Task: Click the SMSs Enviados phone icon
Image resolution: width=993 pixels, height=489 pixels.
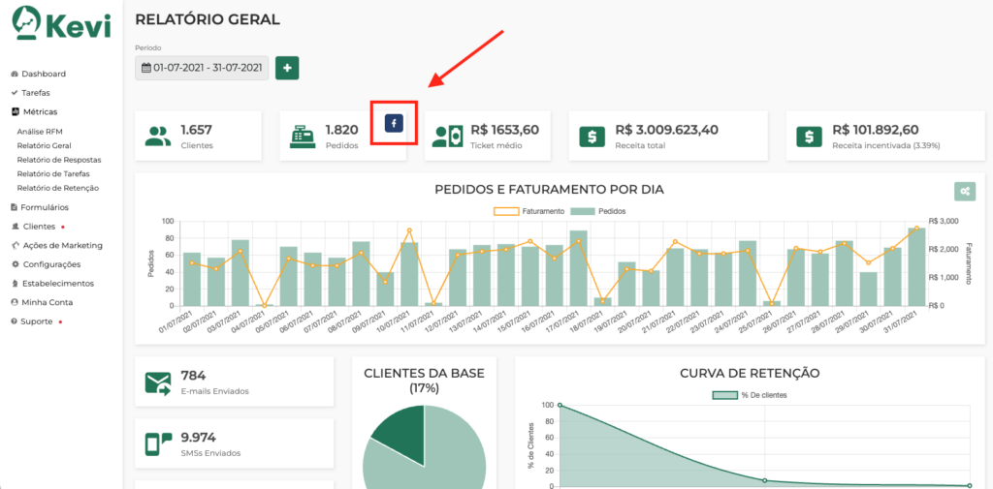Action: [158, 444]
